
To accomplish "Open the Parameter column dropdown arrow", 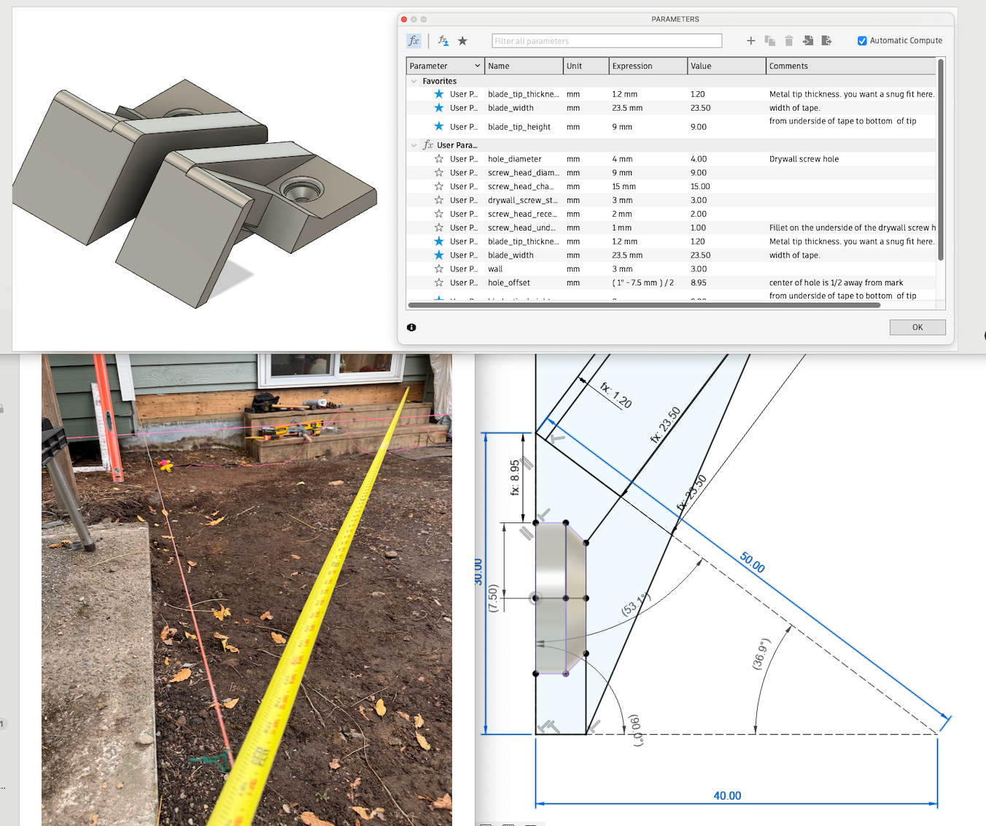I will [x=478, y=66].
